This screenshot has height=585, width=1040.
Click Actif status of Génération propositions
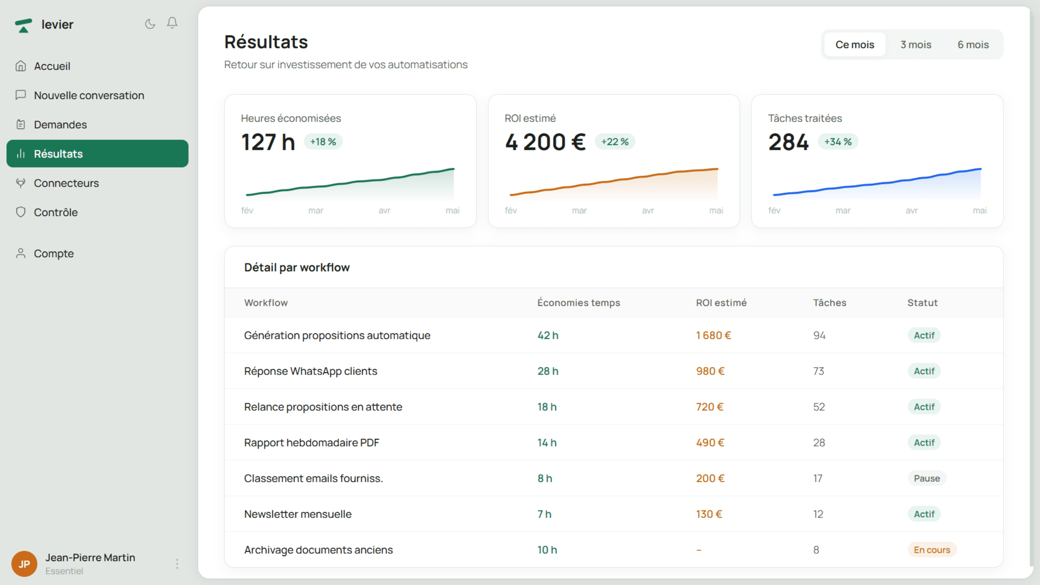(924, 335)
